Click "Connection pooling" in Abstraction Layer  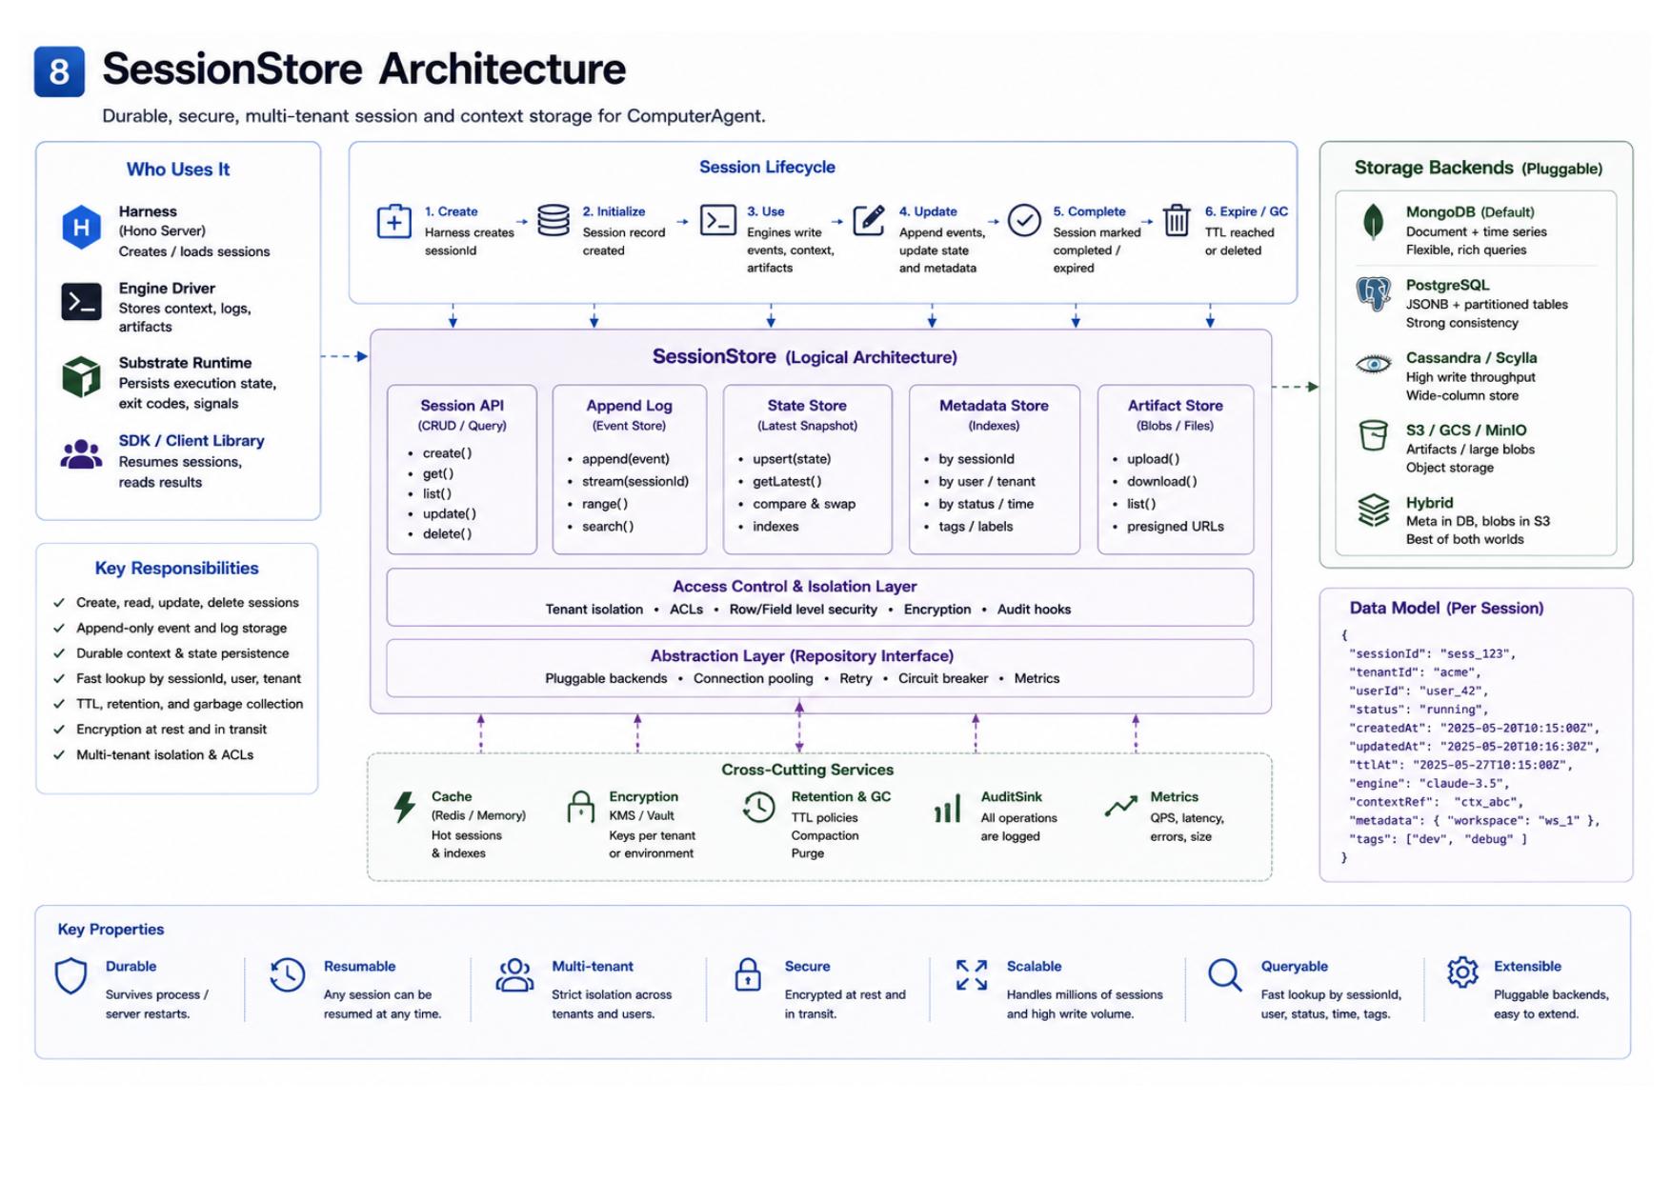pos(753,679)
